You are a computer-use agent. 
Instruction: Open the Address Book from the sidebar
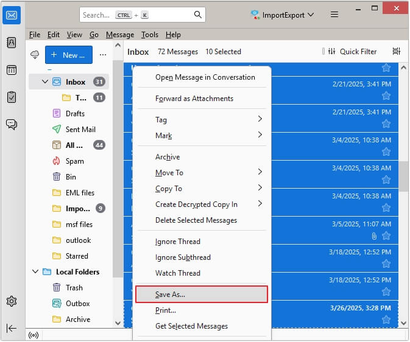click(12, 43)
